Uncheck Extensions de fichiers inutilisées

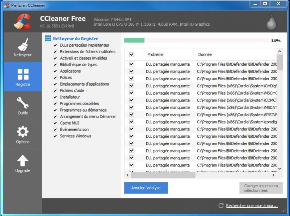tap(55, 52)
